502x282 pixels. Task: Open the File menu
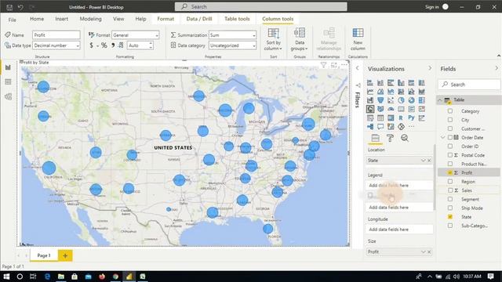click(x=13, y=20)
